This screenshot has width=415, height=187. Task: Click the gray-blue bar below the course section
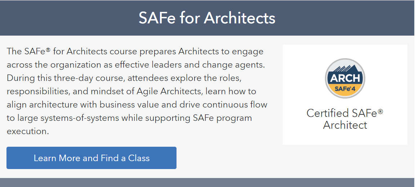pyautogui.click(x=207, y=183)
